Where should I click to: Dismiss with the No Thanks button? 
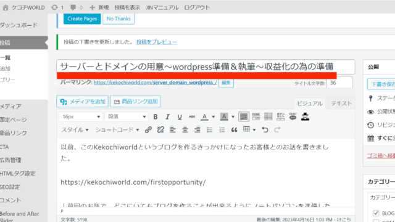click(118, 18)
